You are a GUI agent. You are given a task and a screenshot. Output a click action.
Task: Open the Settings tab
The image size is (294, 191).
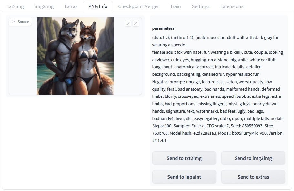point(200,6)
